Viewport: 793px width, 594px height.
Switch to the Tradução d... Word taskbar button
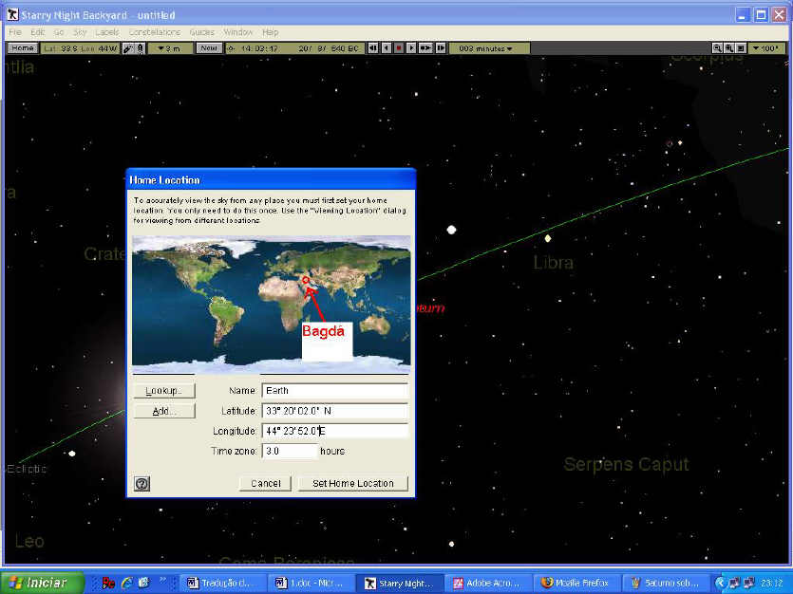click(x=224, y=583)
